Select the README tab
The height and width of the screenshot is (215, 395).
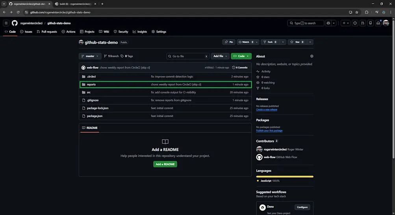coord(90,128)
